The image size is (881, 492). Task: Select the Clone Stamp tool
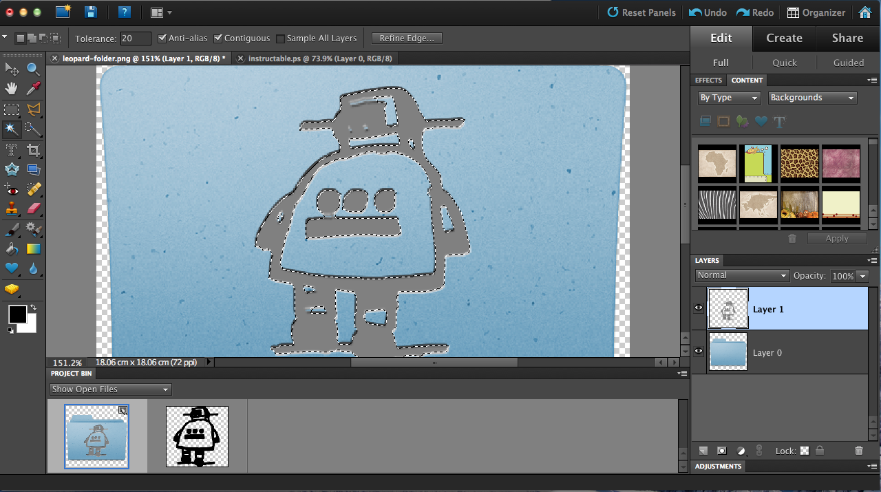(12, 208)
